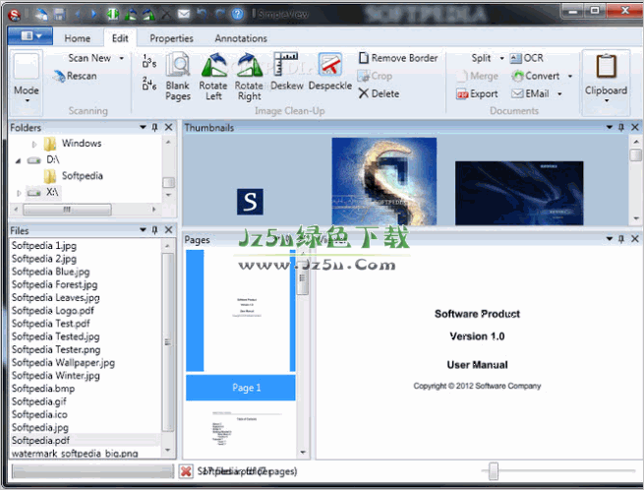Click the blue S logo thumbnail
644x490 pixels.
[x=250, y=202]
